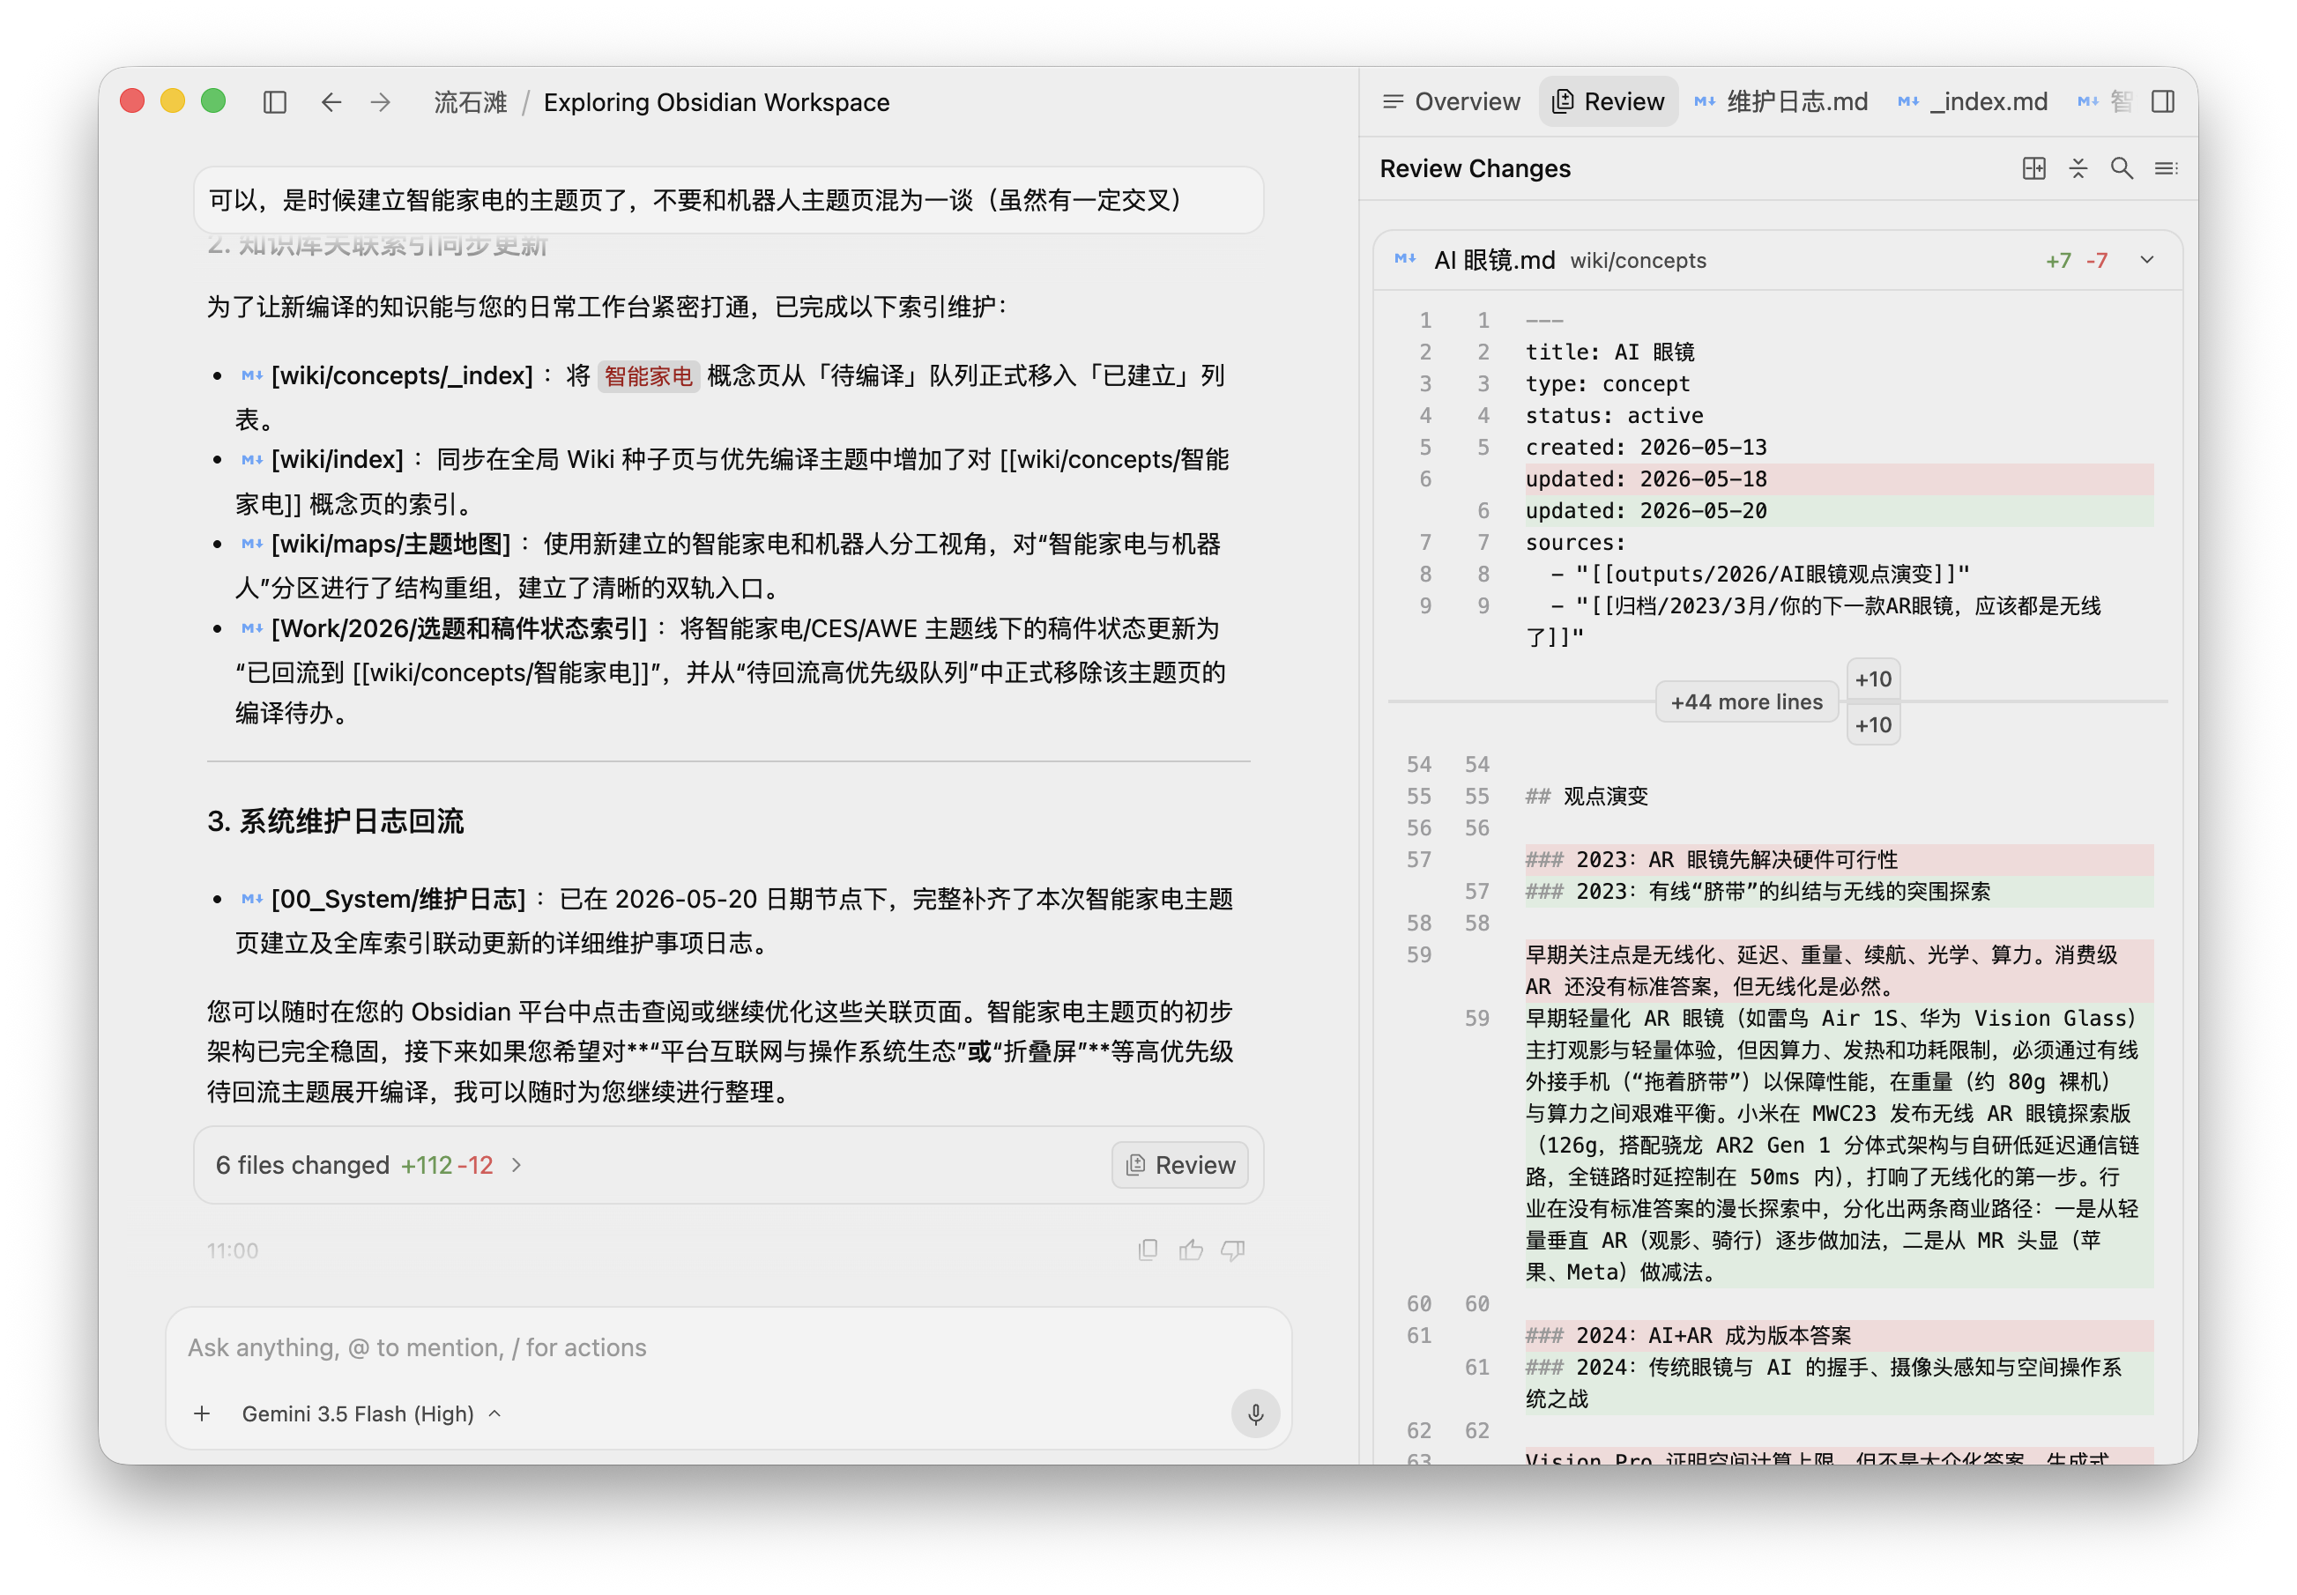
Task: Click the markdown icon beside AI 眼镜.md
Action: 1404,260
